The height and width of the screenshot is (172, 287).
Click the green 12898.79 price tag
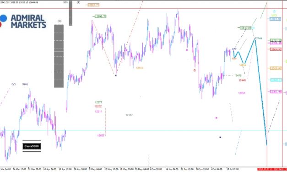pos(101,16)
